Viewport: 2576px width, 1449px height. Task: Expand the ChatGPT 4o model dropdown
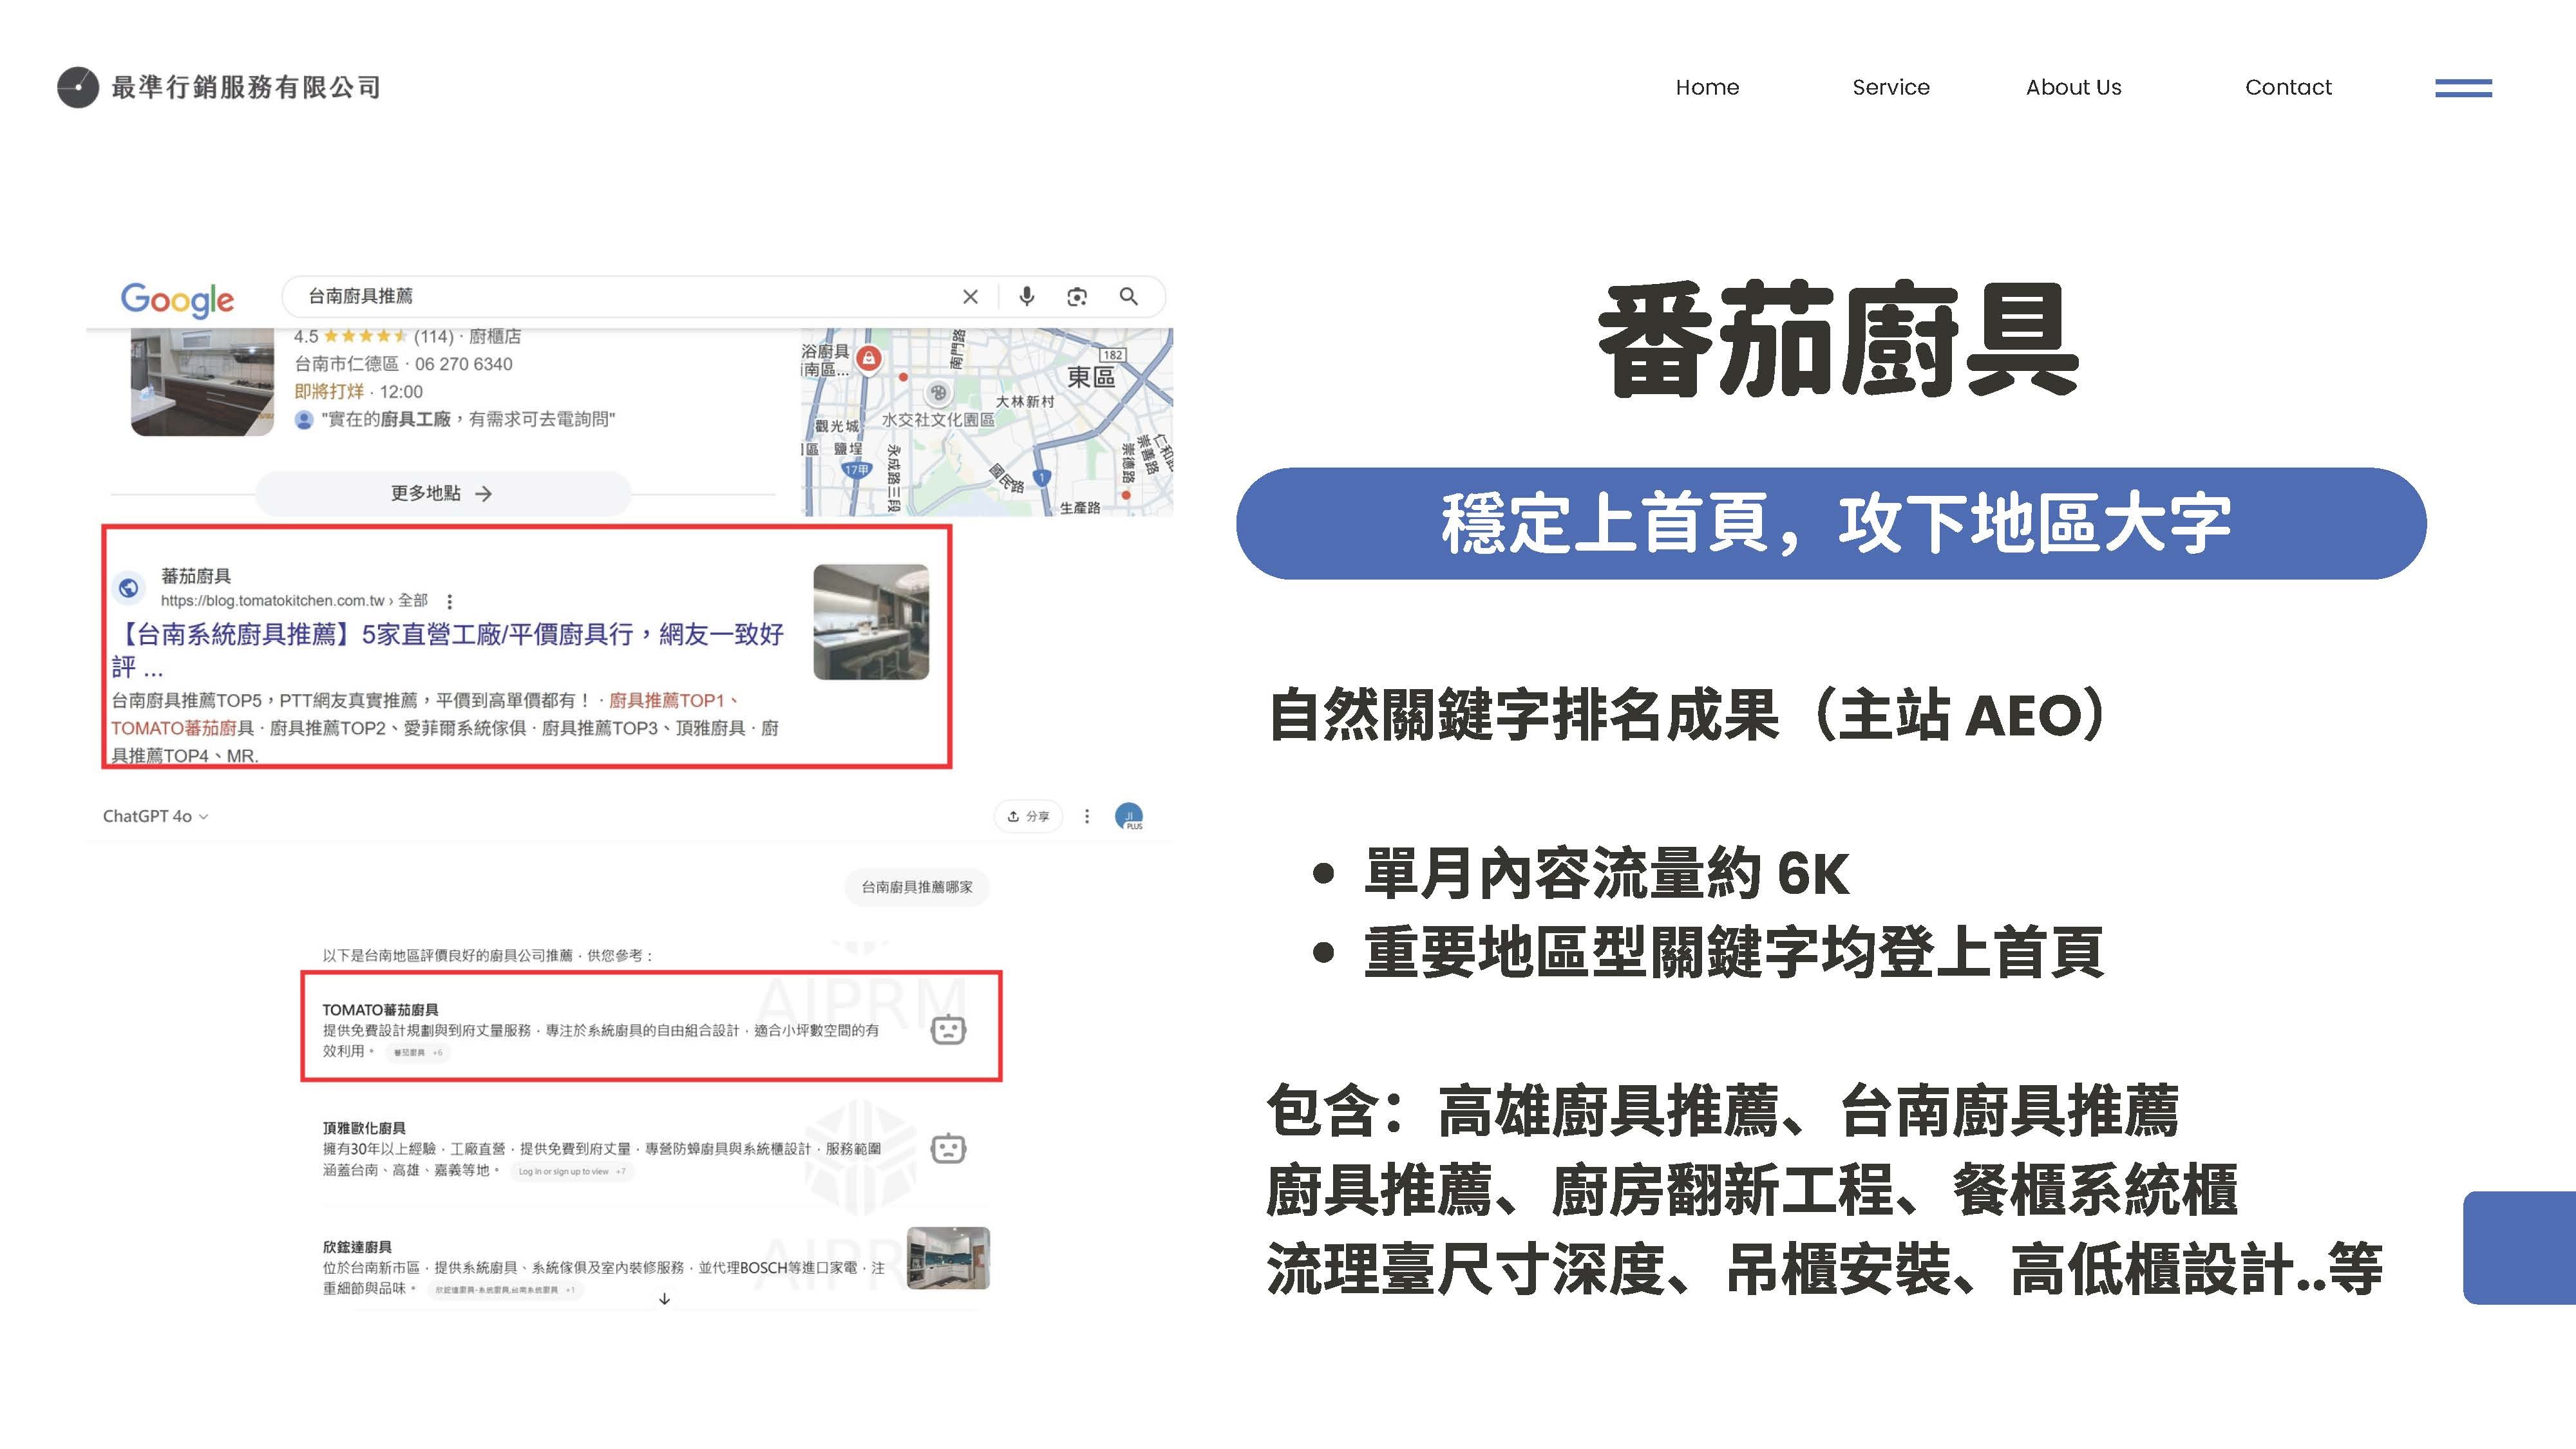[155, 816]
